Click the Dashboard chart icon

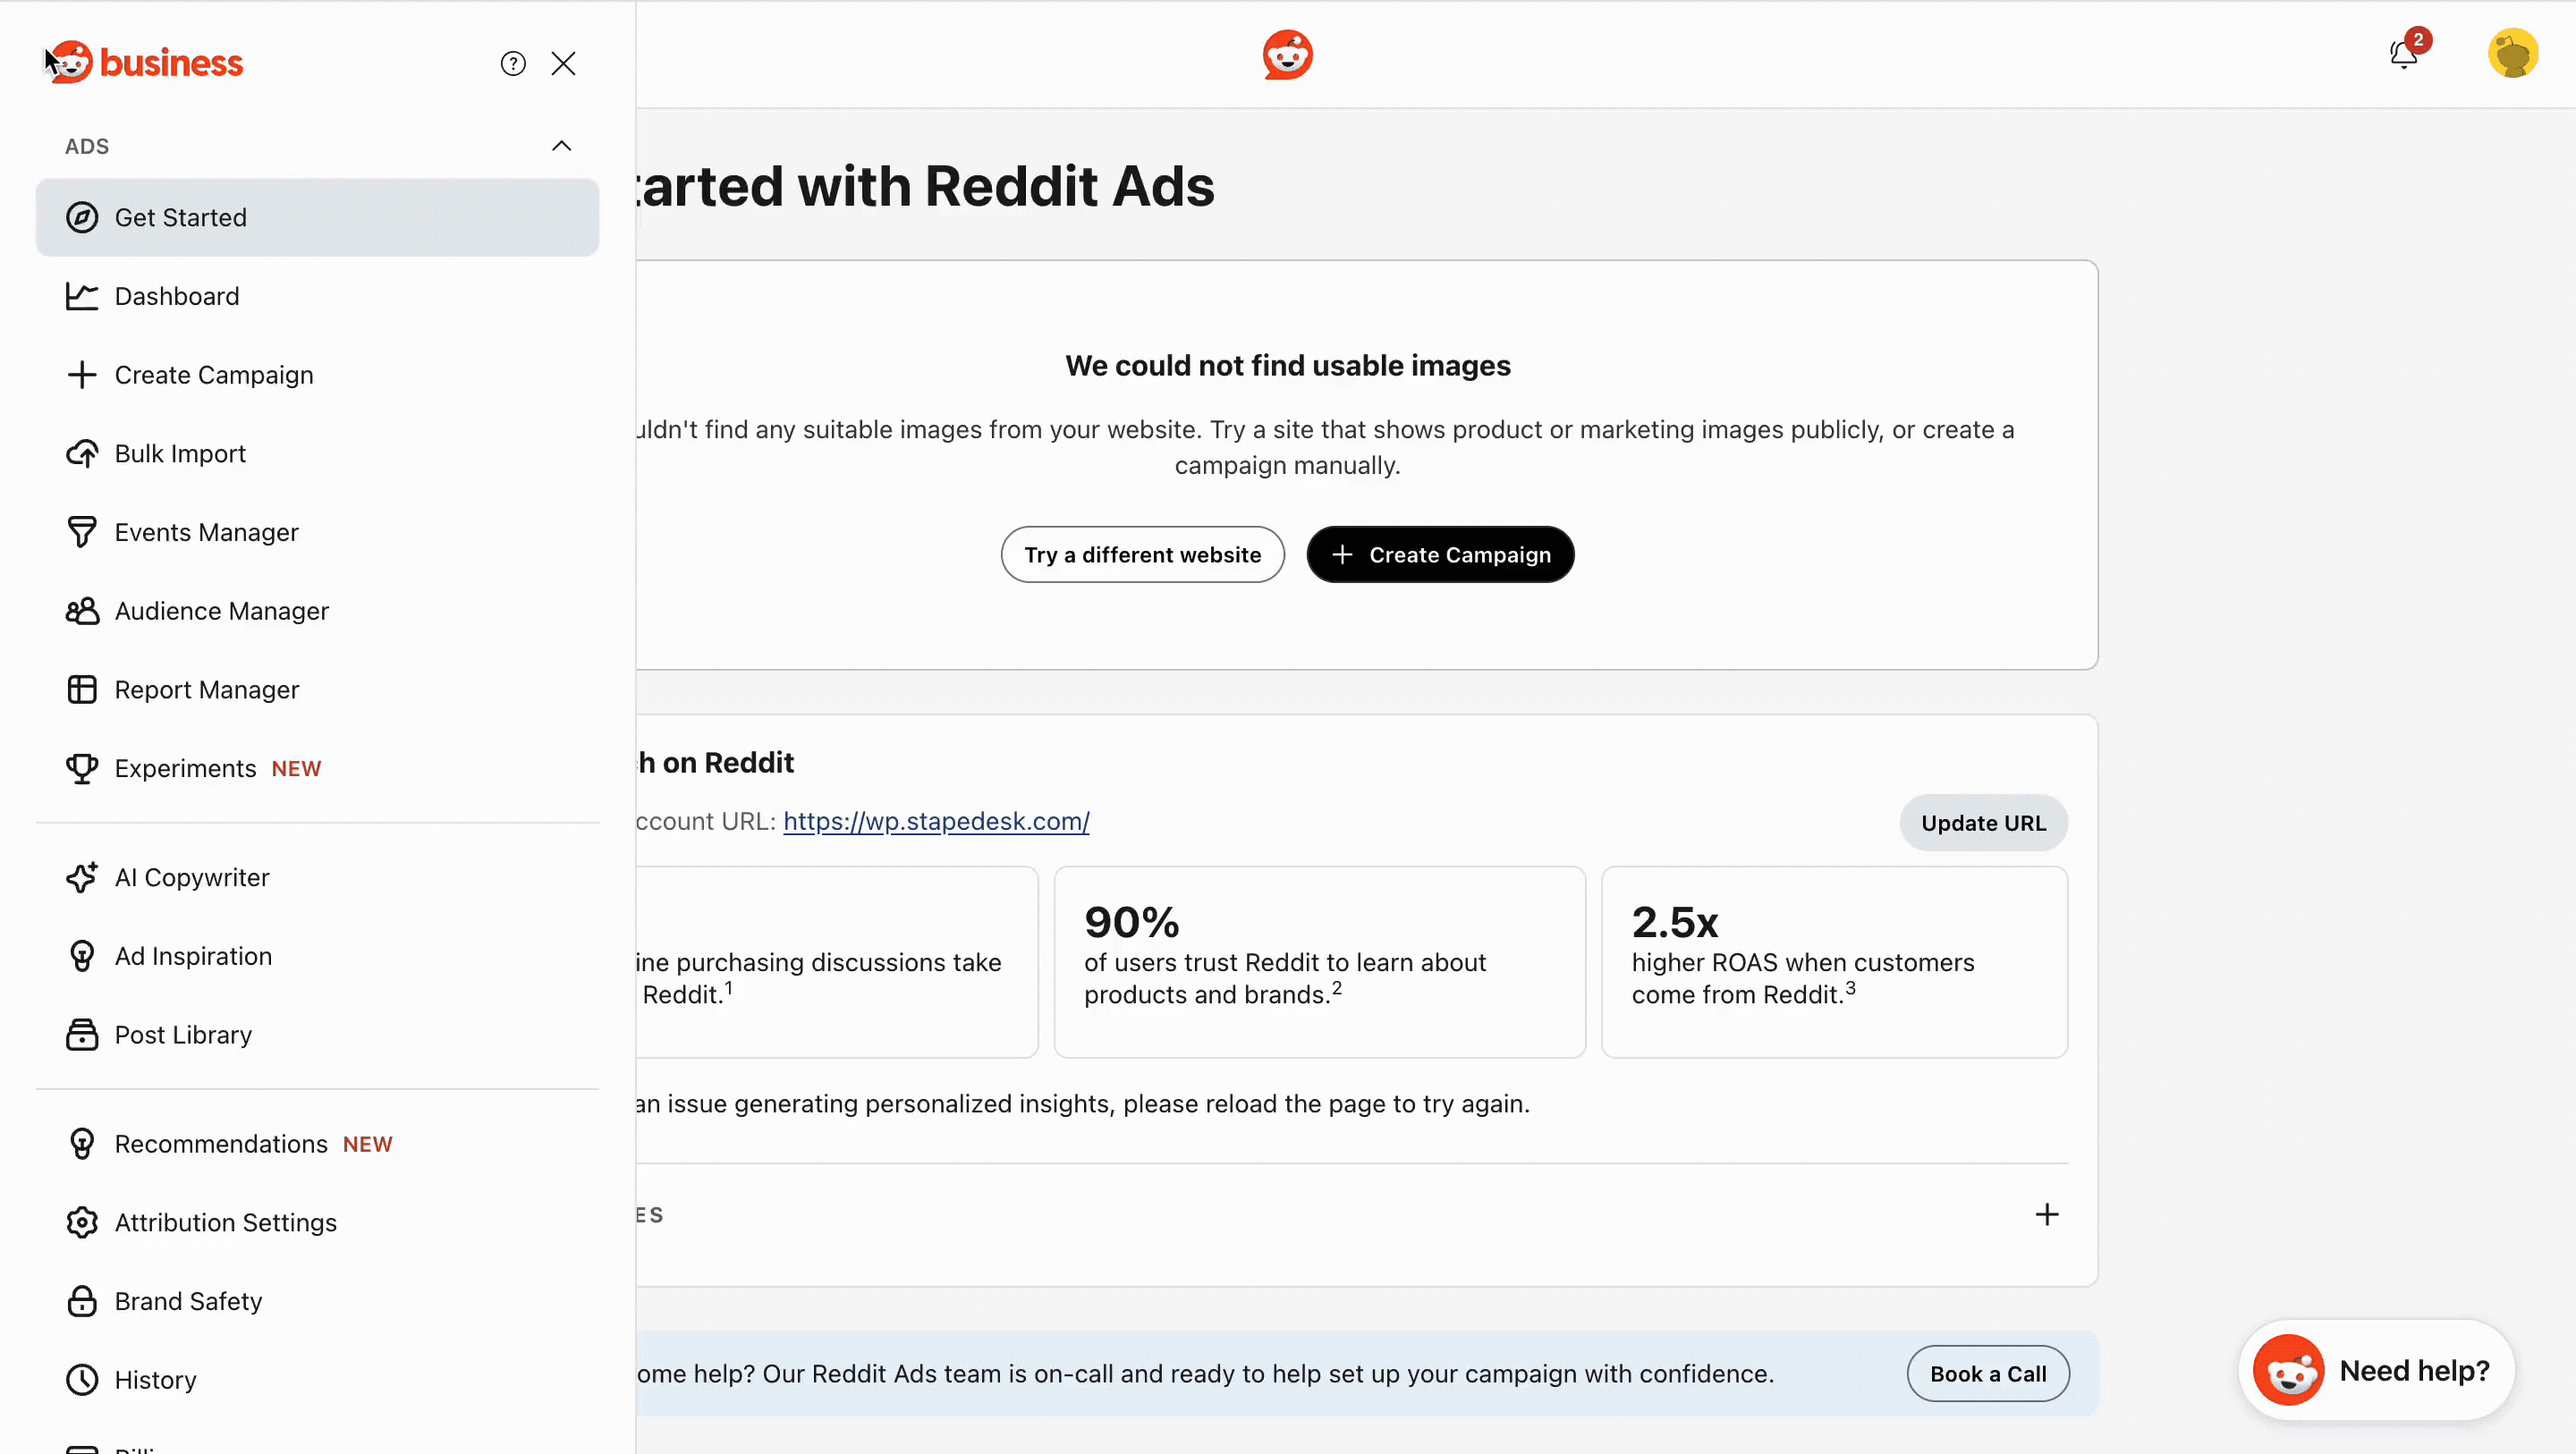coord(82,296)
